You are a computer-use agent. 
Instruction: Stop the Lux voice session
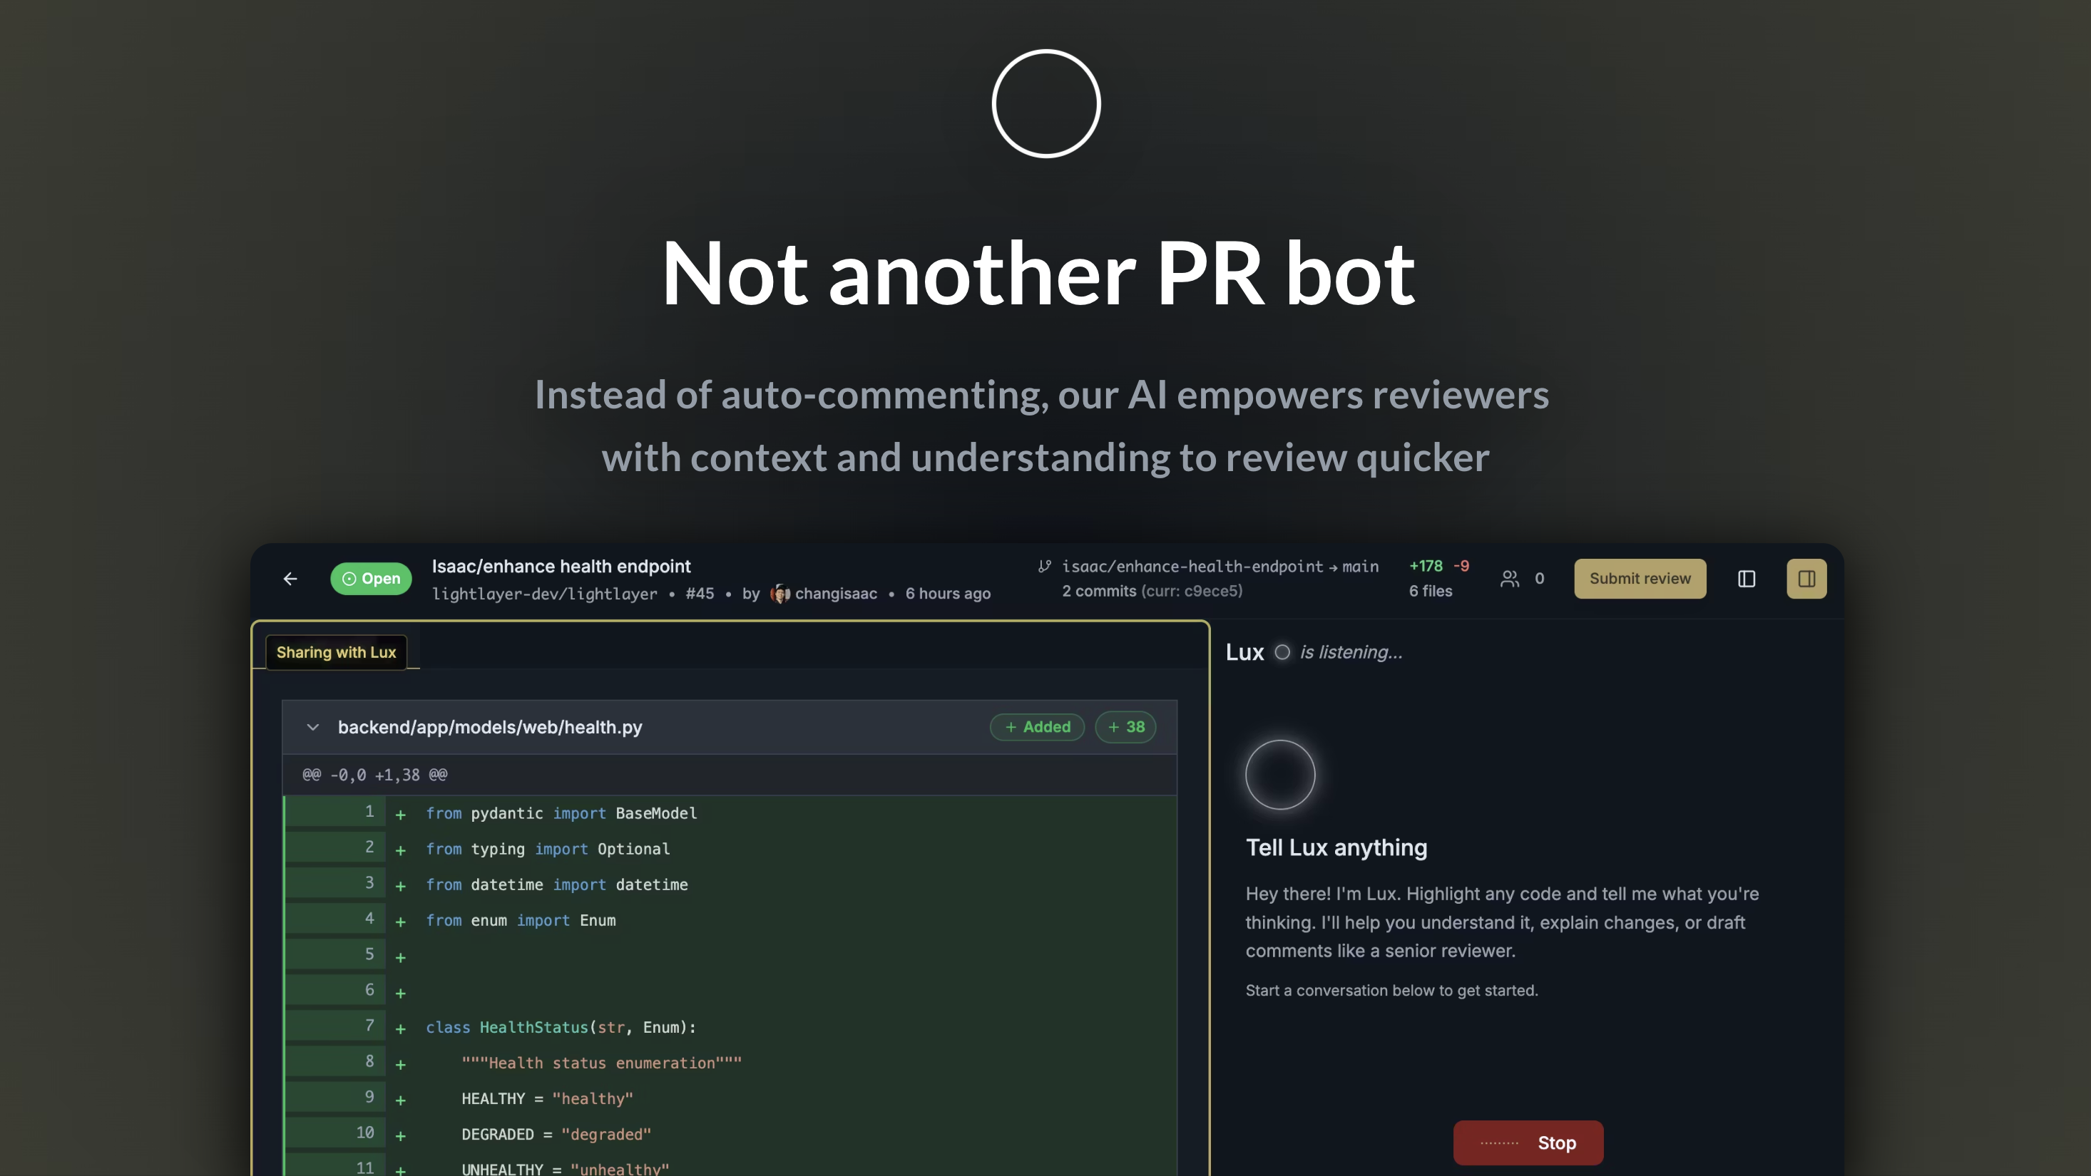pyautogui.click(x=1528, y=1143)
